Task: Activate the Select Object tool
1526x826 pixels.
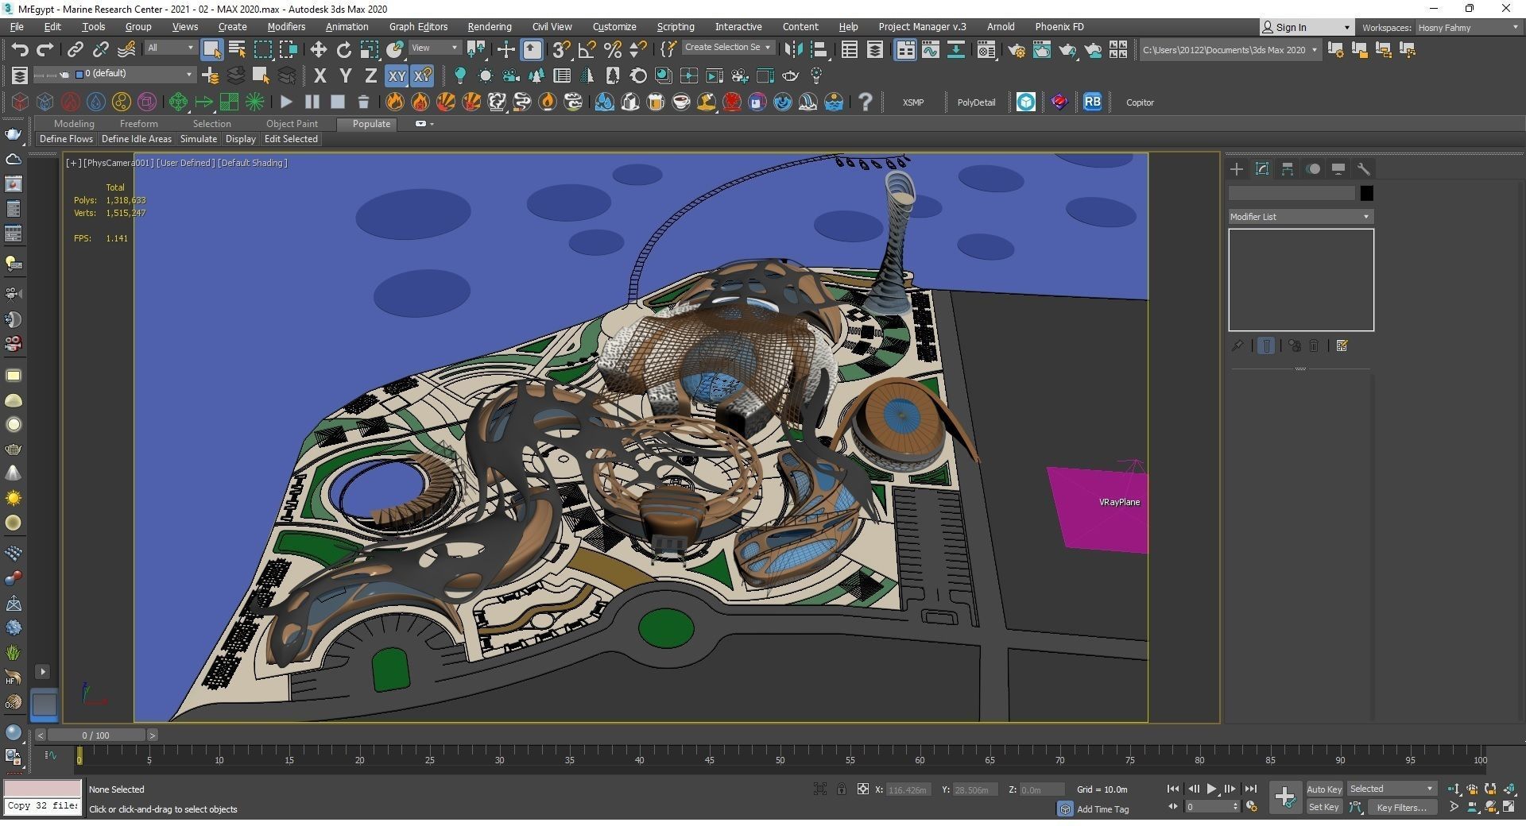Action: [211, 50]
